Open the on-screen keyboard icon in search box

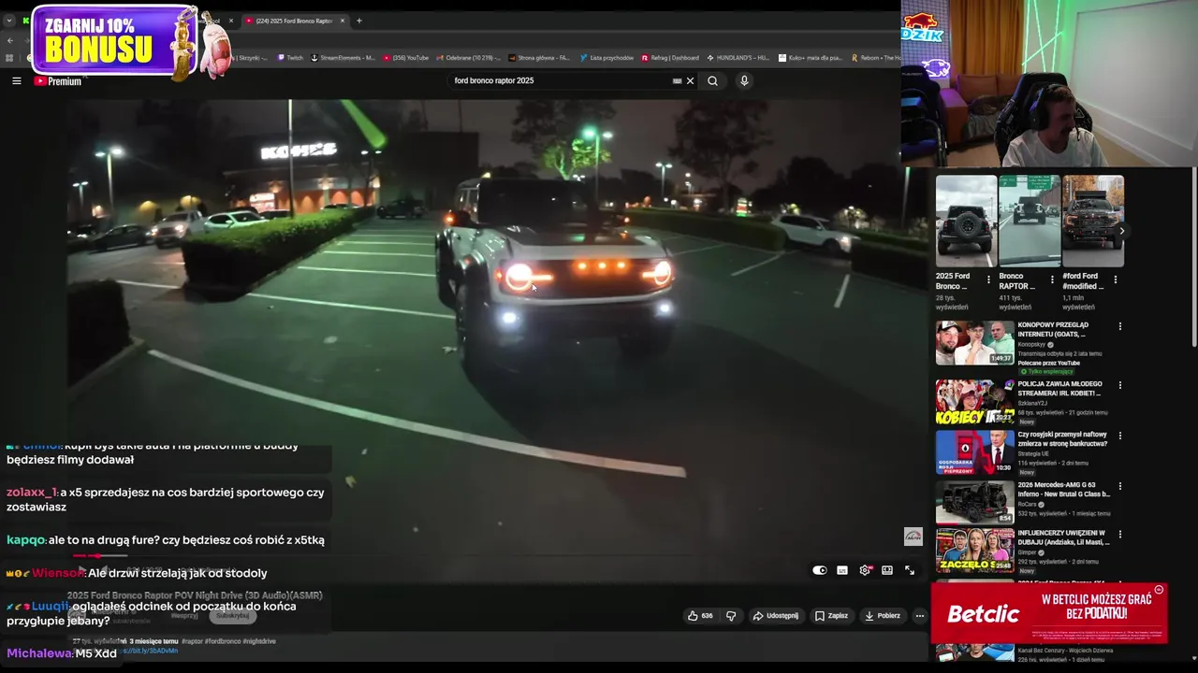[x=677, y=80]
